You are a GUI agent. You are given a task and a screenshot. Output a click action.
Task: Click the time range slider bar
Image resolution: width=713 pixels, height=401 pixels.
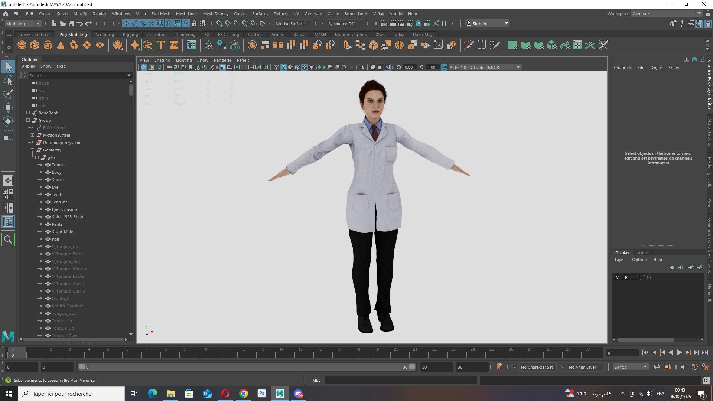(247, 367)
